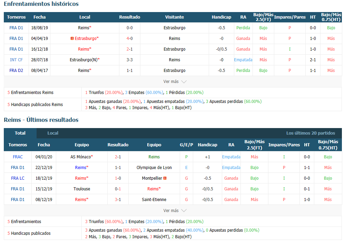
Task: Open FRA D1 link for 04/04/19 match
Action: 16,39
